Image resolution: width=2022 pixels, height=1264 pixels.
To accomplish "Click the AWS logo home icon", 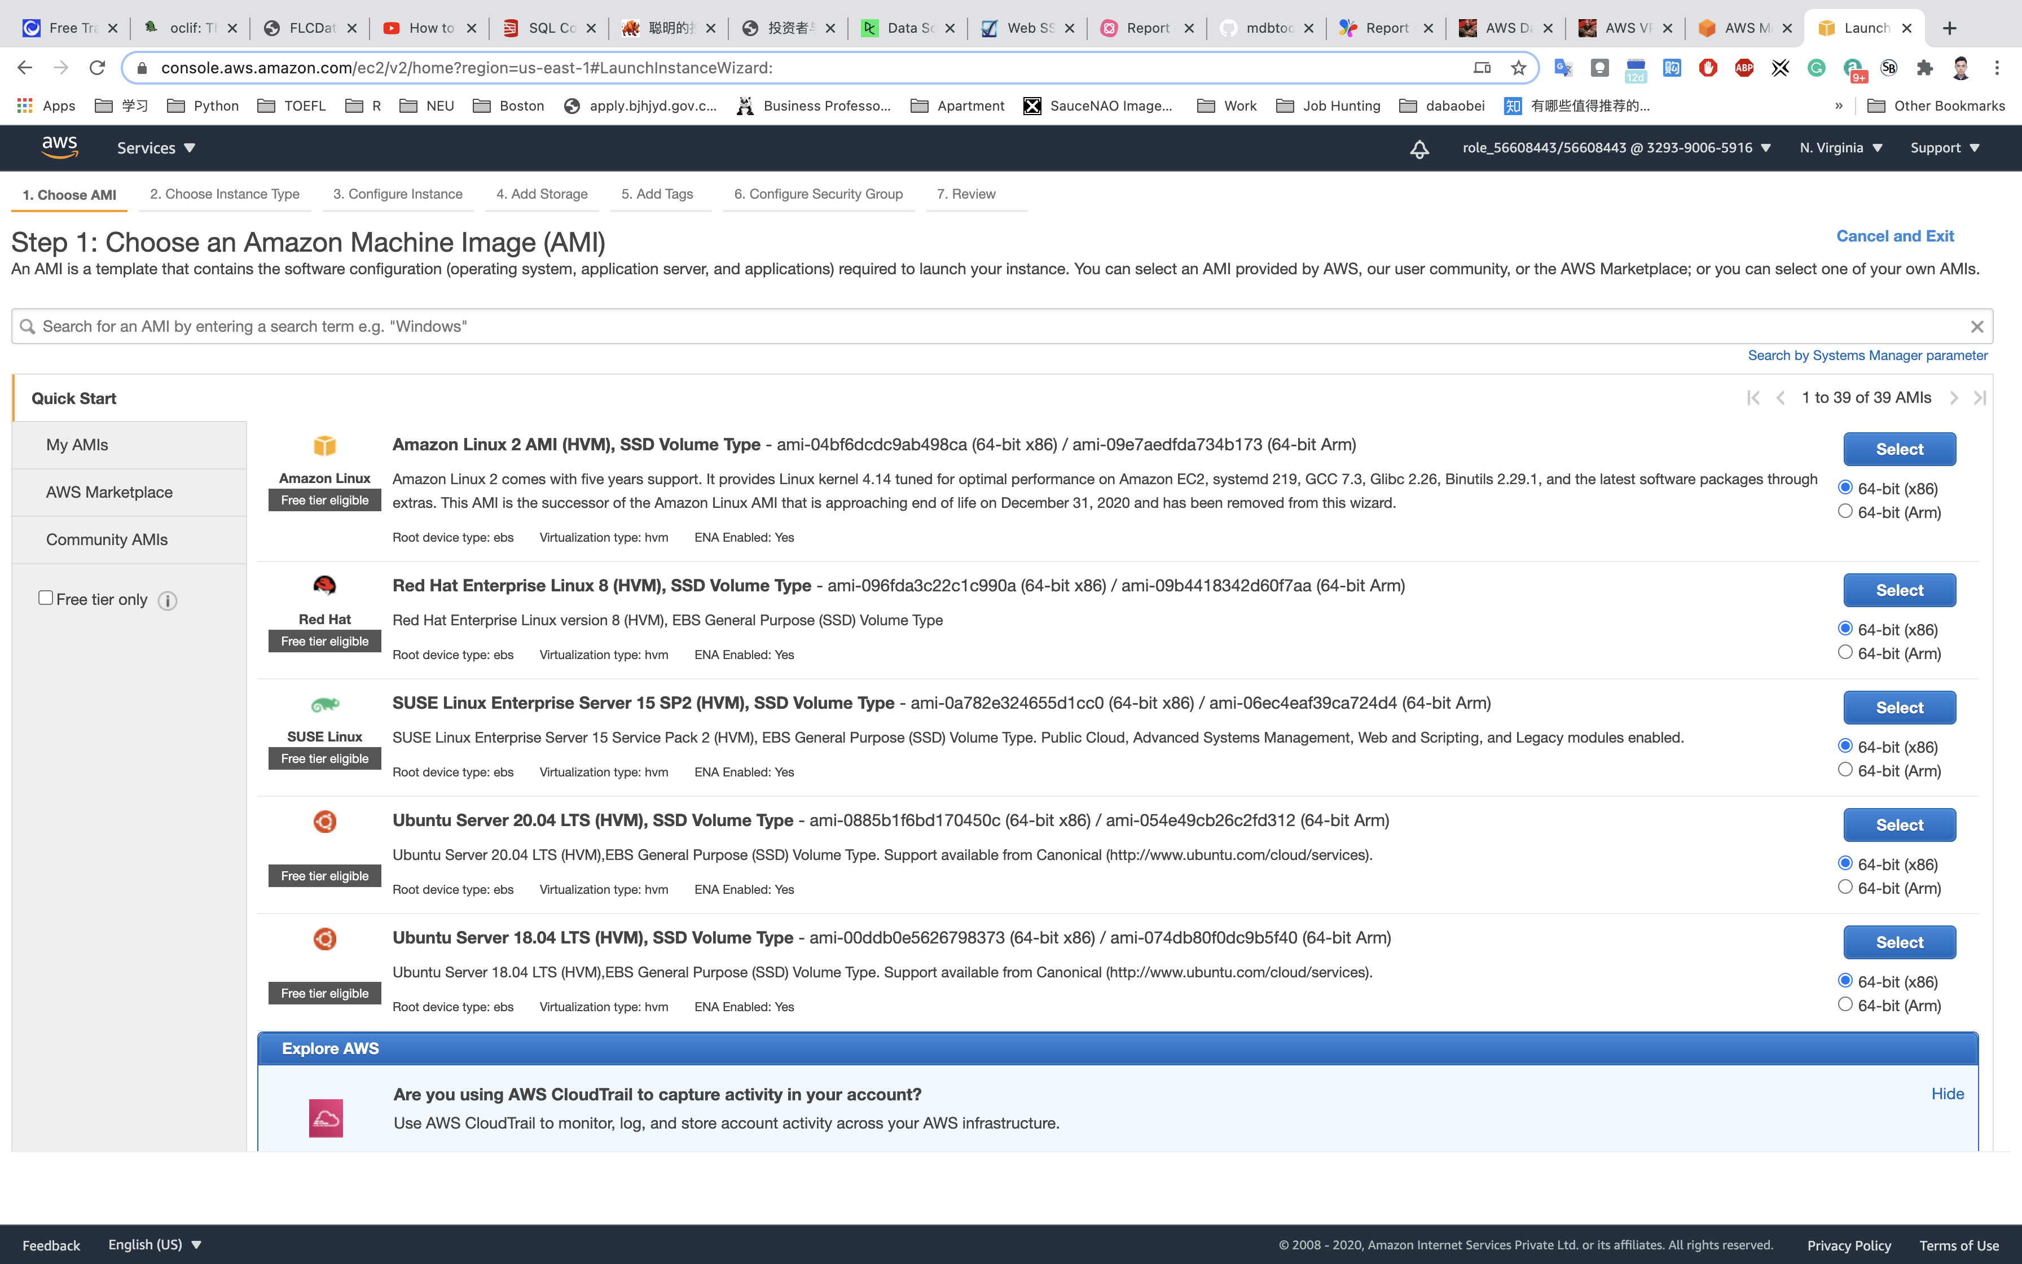I will click(x=59, y=147).
